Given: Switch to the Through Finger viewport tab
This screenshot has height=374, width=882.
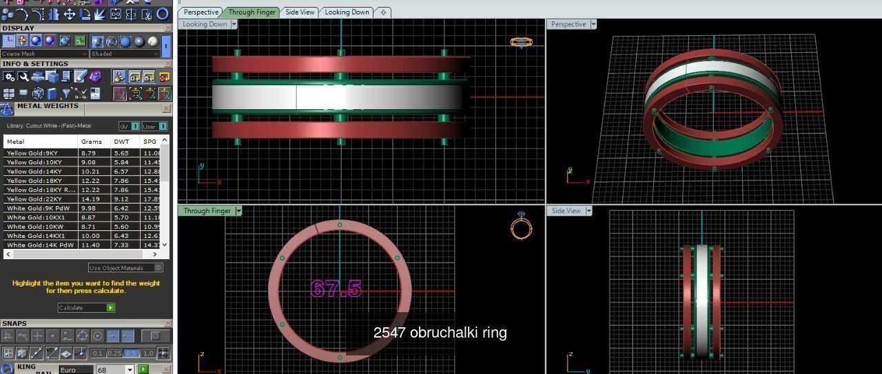Looking at the screenshot, I should 252,12.
